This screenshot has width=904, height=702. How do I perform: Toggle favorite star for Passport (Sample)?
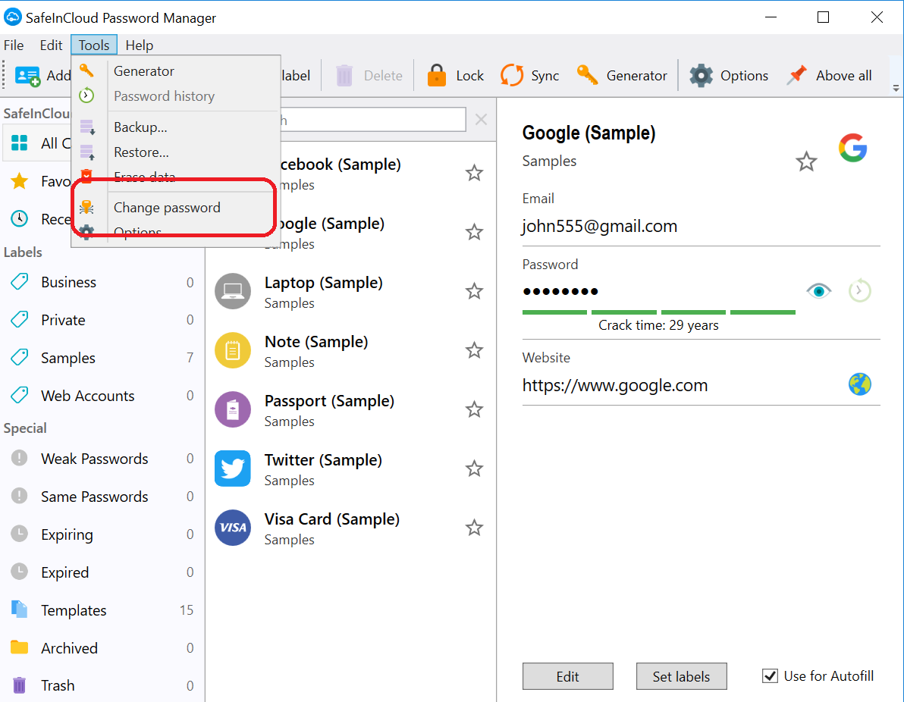tap(474, 410)
